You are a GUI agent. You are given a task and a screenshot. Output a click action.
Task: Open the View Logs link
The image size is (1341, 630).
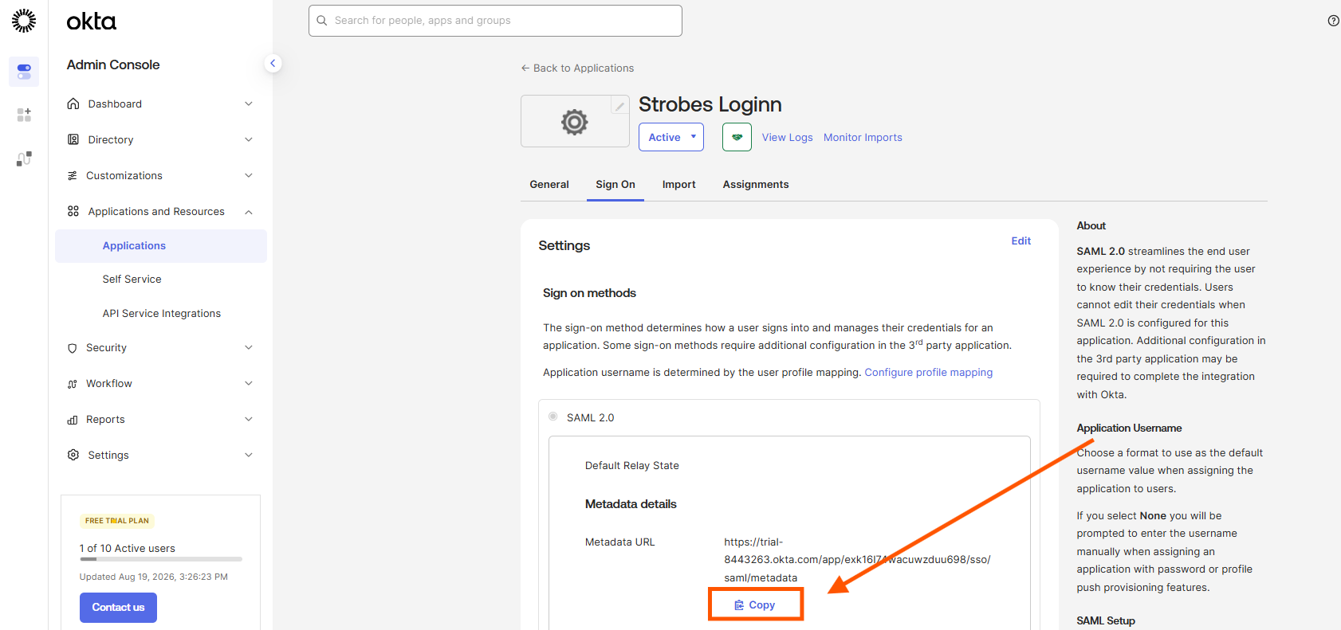click(787, 138)
